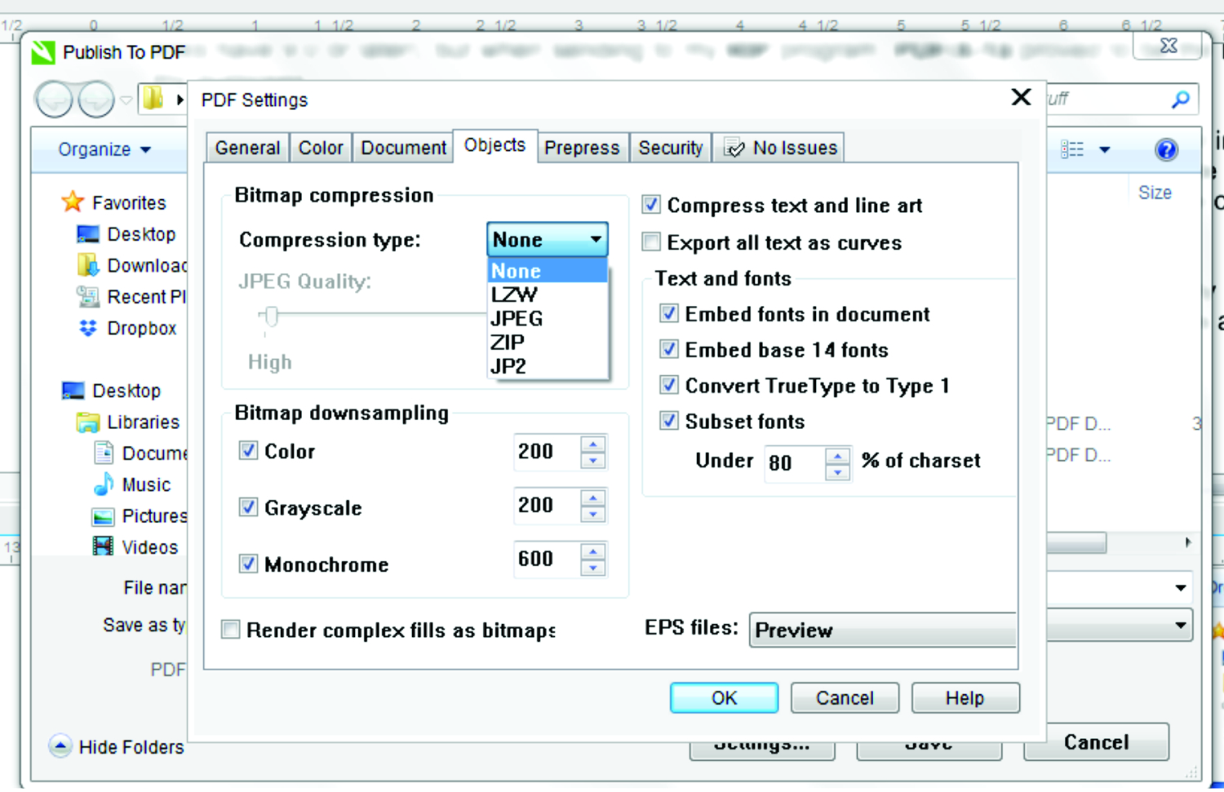The width and height of the screenshot is (1224, 792).
Task: Click the Pictures folder icon
Action: (103, 515)
